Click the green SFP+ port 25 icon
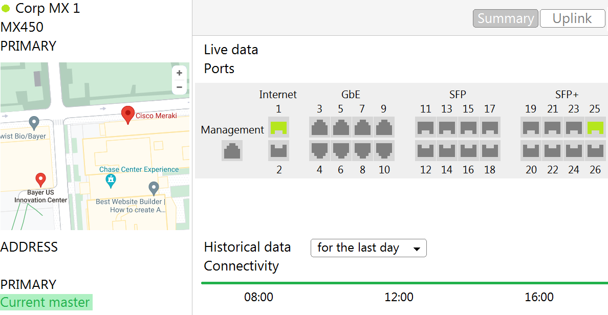 point(595,127)
